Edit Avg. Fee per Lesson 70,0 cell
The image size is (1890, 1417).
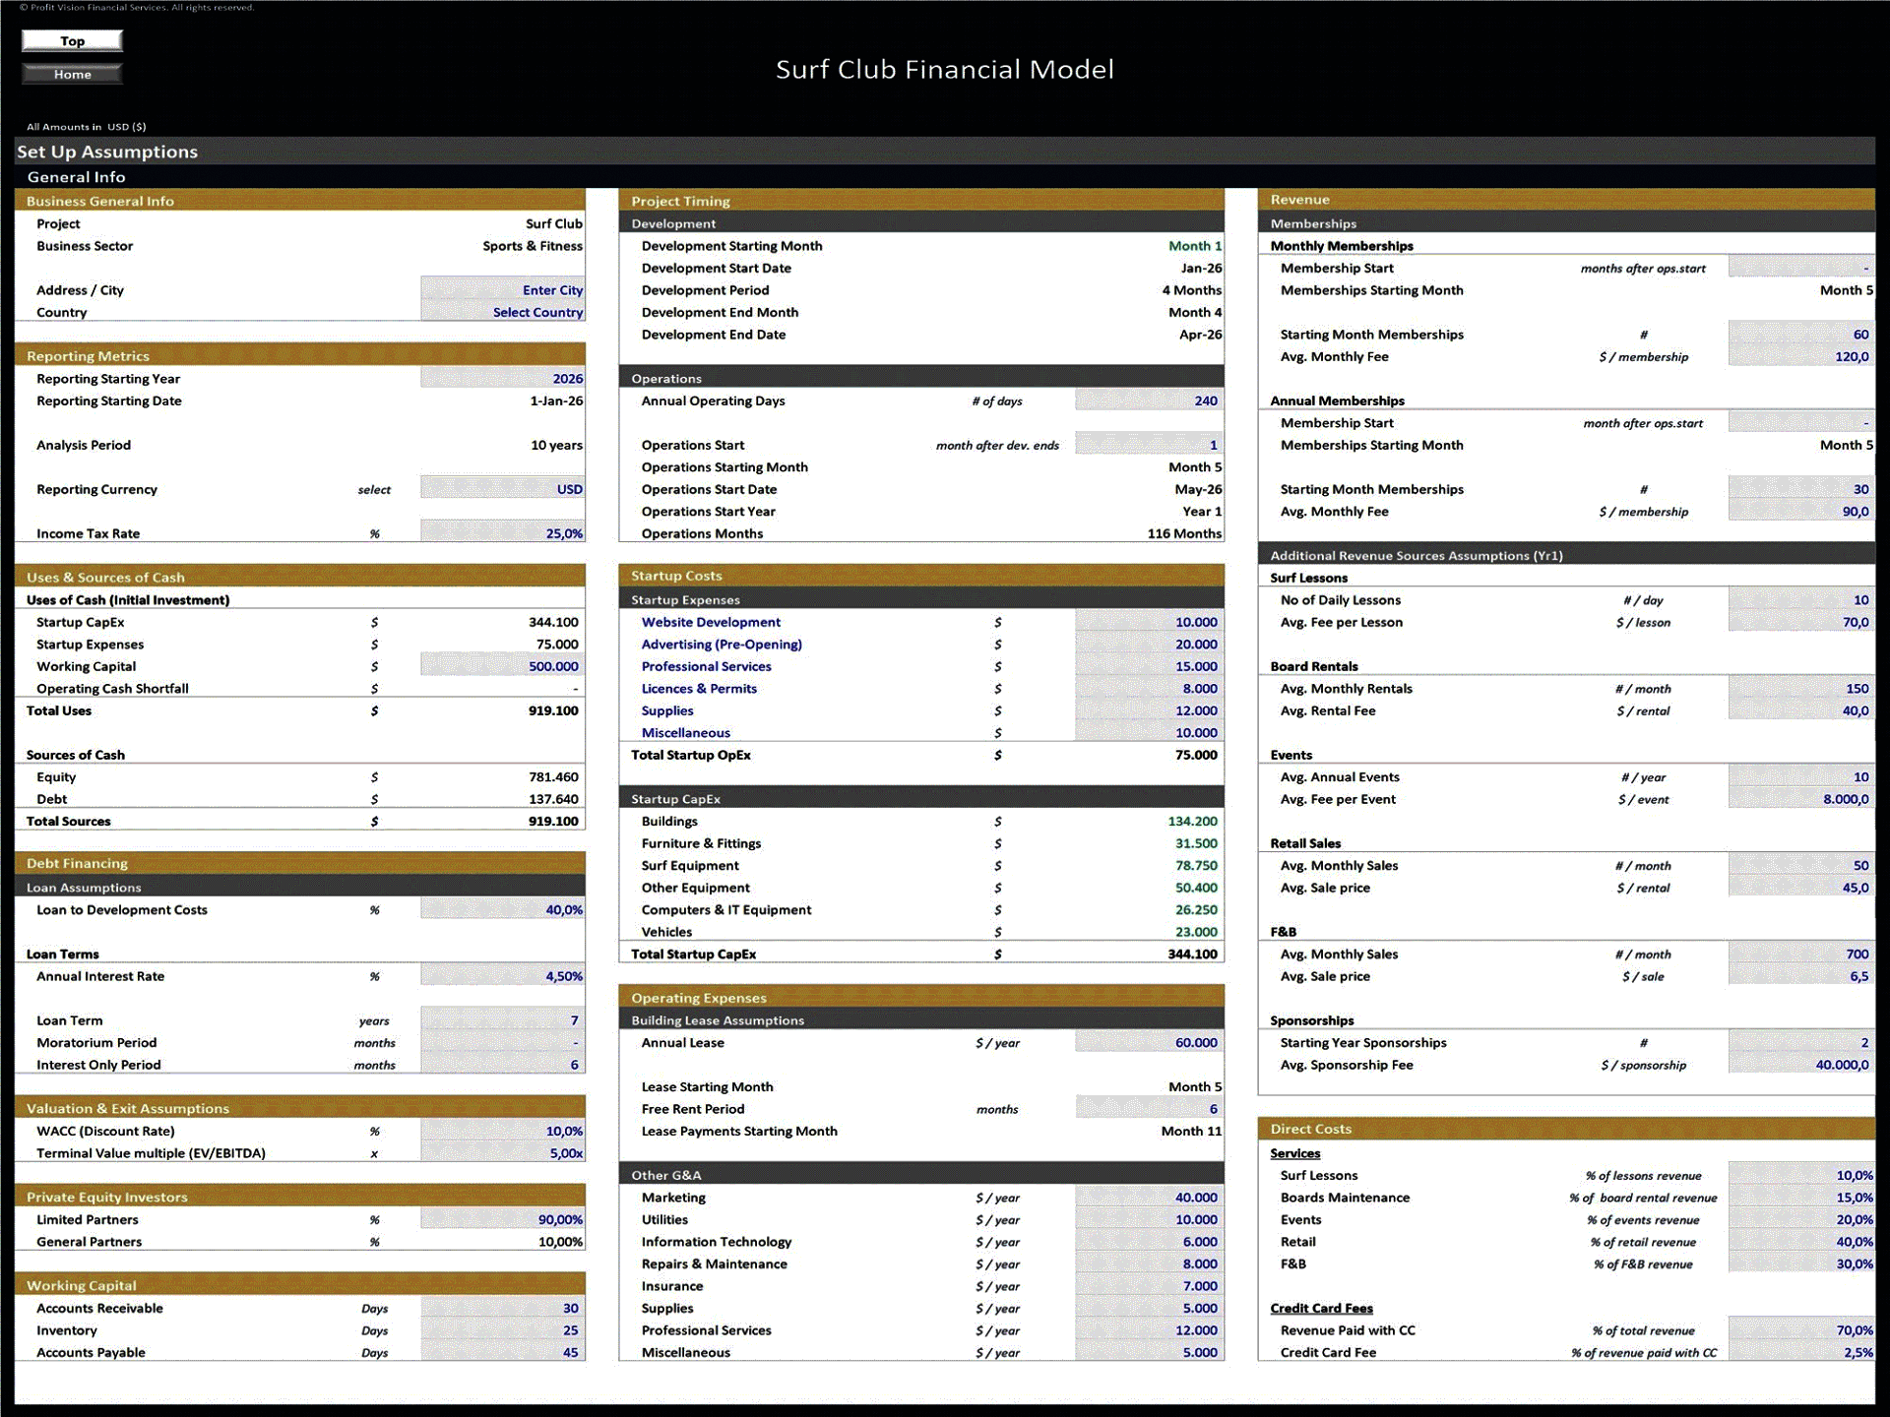pyautogui.click(x=1801, y=622)
